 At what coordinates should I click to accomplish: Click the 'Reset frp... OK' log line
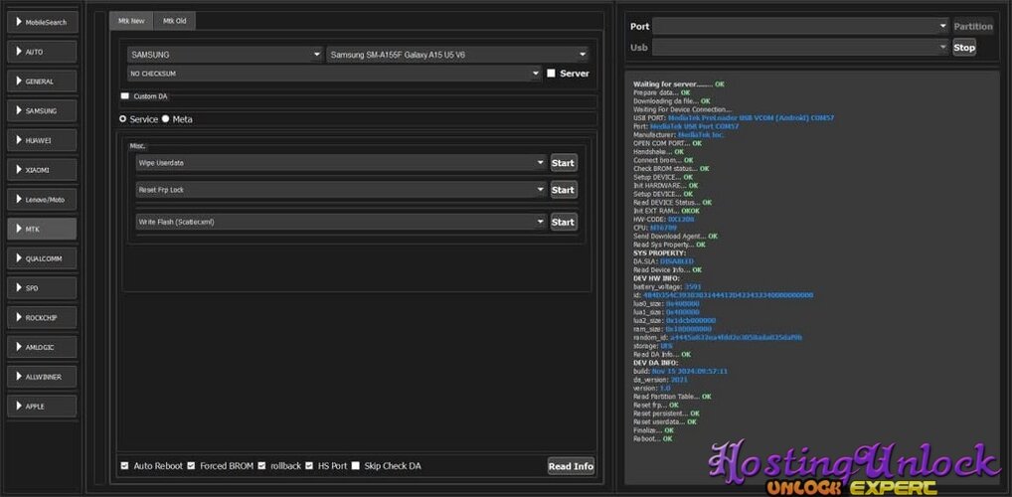tap(656, 405)
